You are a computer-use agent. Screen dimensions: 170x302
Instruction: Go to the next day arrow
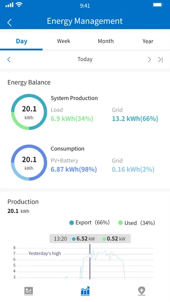pyautogui.click(x=149, y=59)
